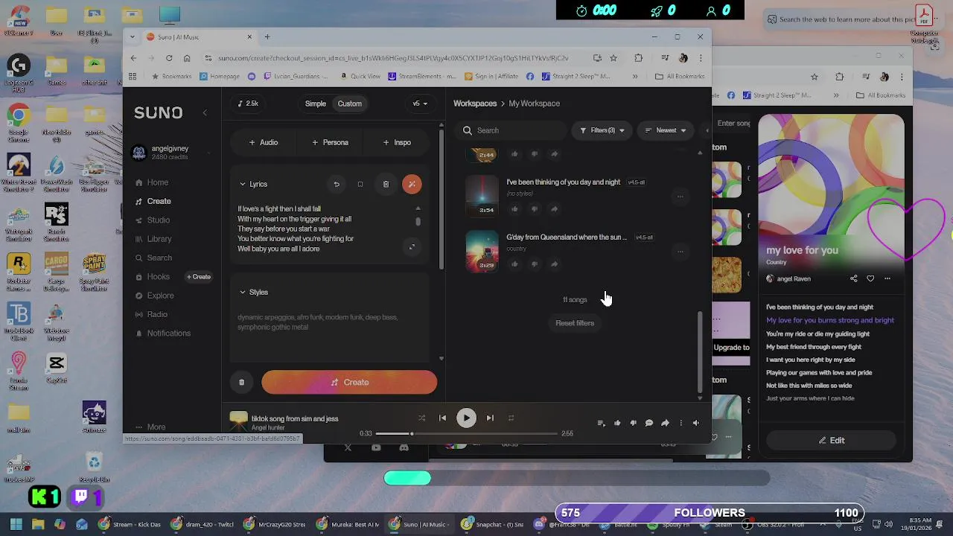
Task: Open the play queue icon
Action: [601, 423]
